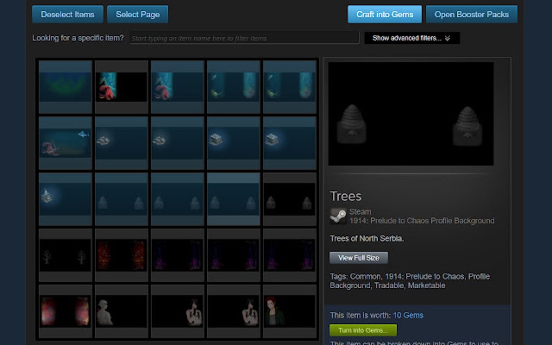552x345 pixels.
Task: Select single sunken building item in third row
Action: (x=65, y=199)
